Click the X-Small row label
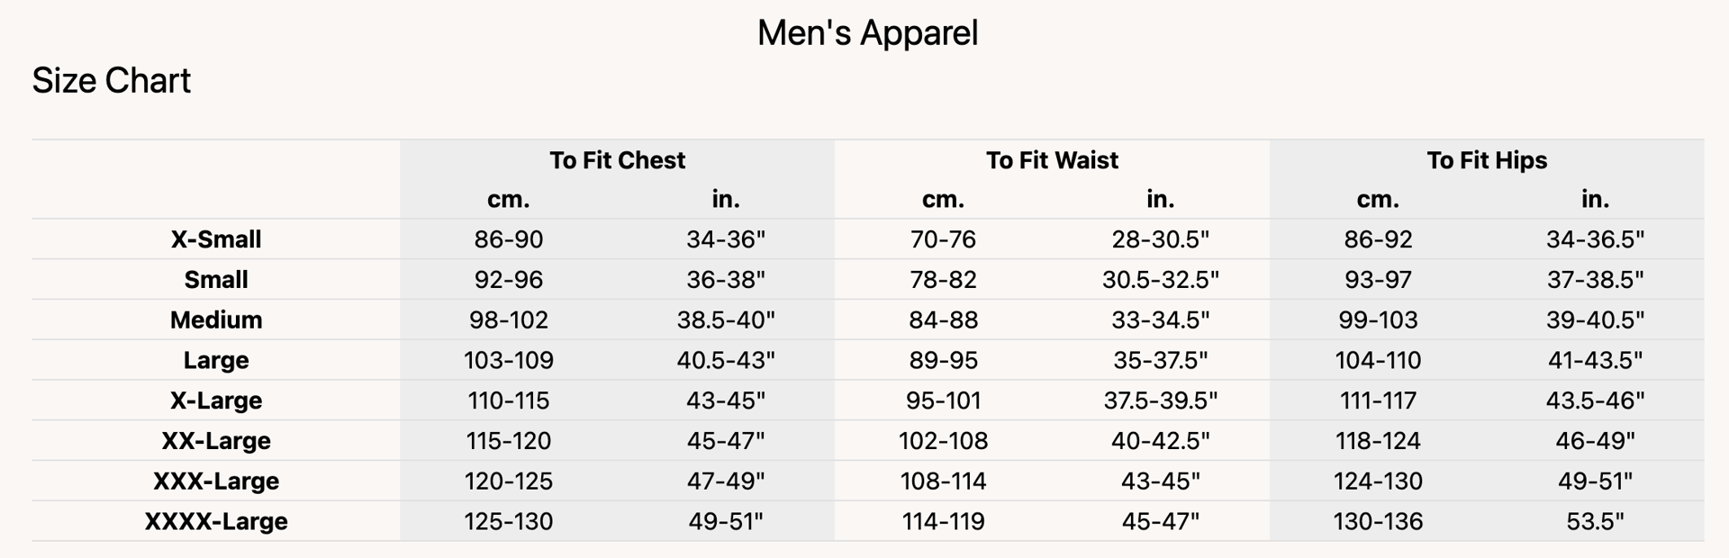This screenshot has height=558, width=1729. tap(216, 239)
